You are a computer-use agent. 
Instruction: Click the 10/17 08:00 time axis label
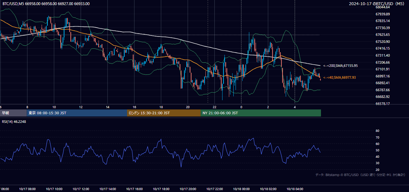click(27, 189)
